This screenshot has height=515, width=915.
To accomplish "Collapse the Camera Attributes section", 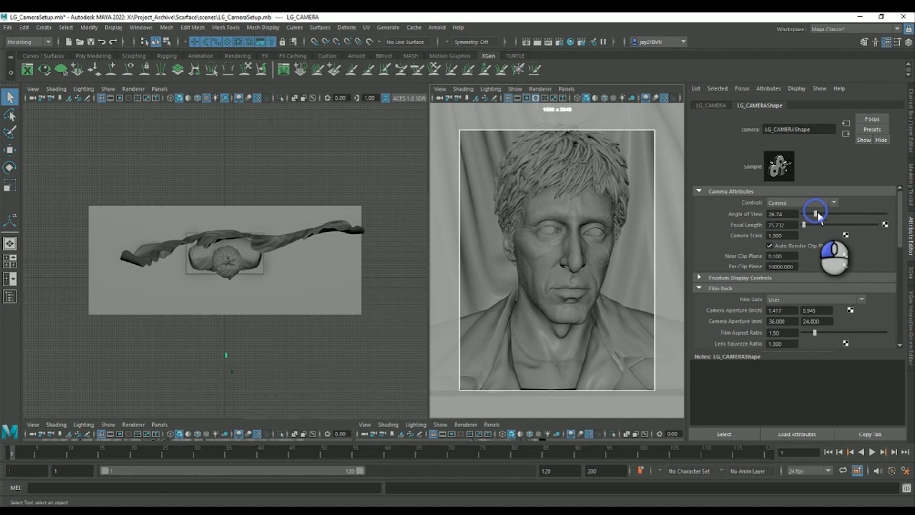I will coord(699,191).
